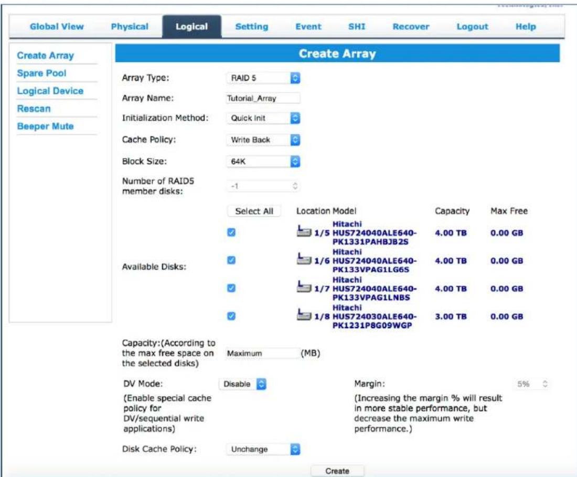Uncheck the disk 1/5 checkbox

tap(231, 232)
